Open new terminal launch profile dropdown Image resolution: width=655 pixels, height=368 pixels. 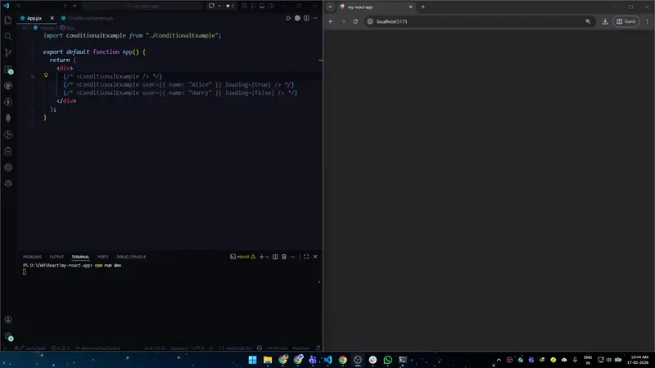(x=267, y=257)
